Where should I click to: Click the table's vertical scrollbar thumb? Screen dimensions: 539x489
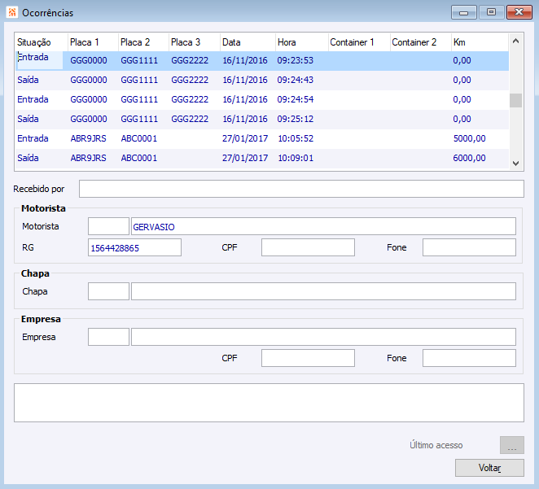(515, 100)
